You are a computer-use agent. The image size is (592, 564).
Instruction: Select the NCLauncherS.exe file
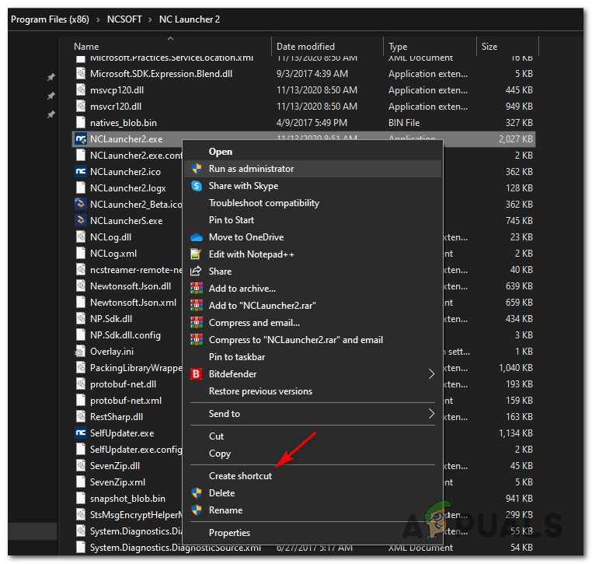click(x=126, y=221)
